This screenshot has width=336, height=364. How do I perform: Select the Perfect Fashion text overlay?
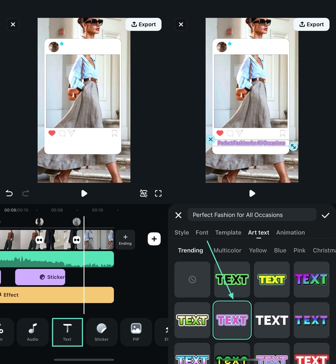coord(252,143)
